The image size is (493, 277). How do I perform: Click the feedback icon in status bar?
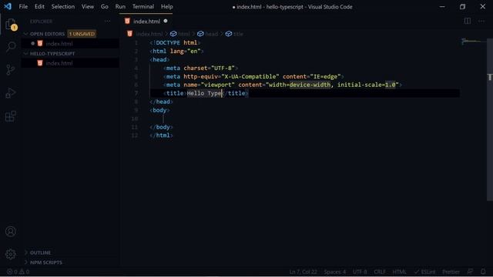470,272
